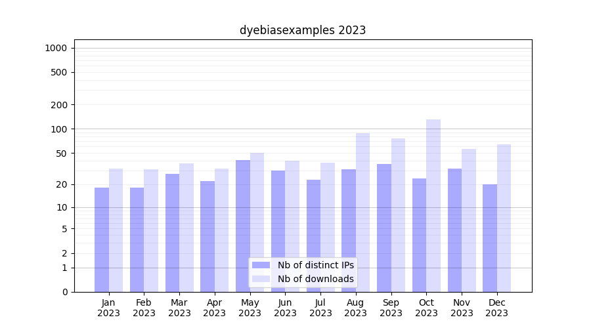Viewport: 591px width, 328px height.
Task: Click the 'Jul 2023' x-axis label
Action: click(320, 308)
